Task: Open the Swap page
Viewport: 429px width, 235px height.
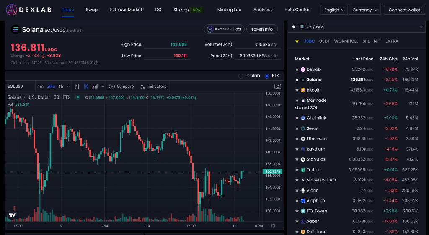Action: [x=92, y=10]
